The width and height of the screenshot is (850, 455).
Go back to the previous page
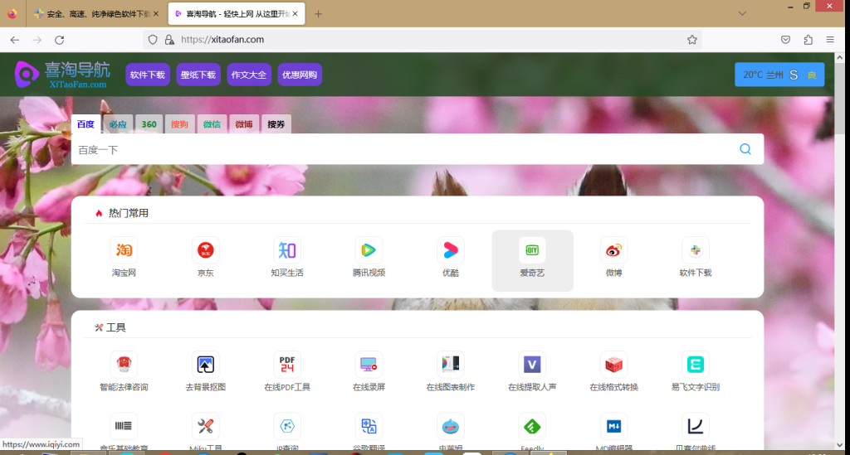(15, 40)
